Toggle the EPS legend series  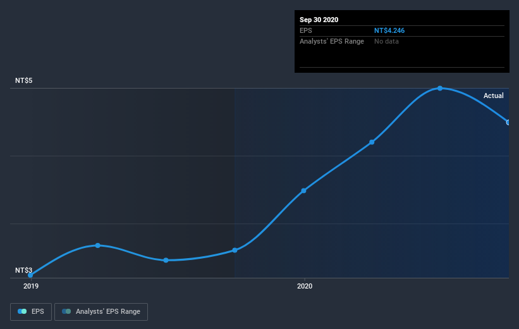(x=31, y=311)
